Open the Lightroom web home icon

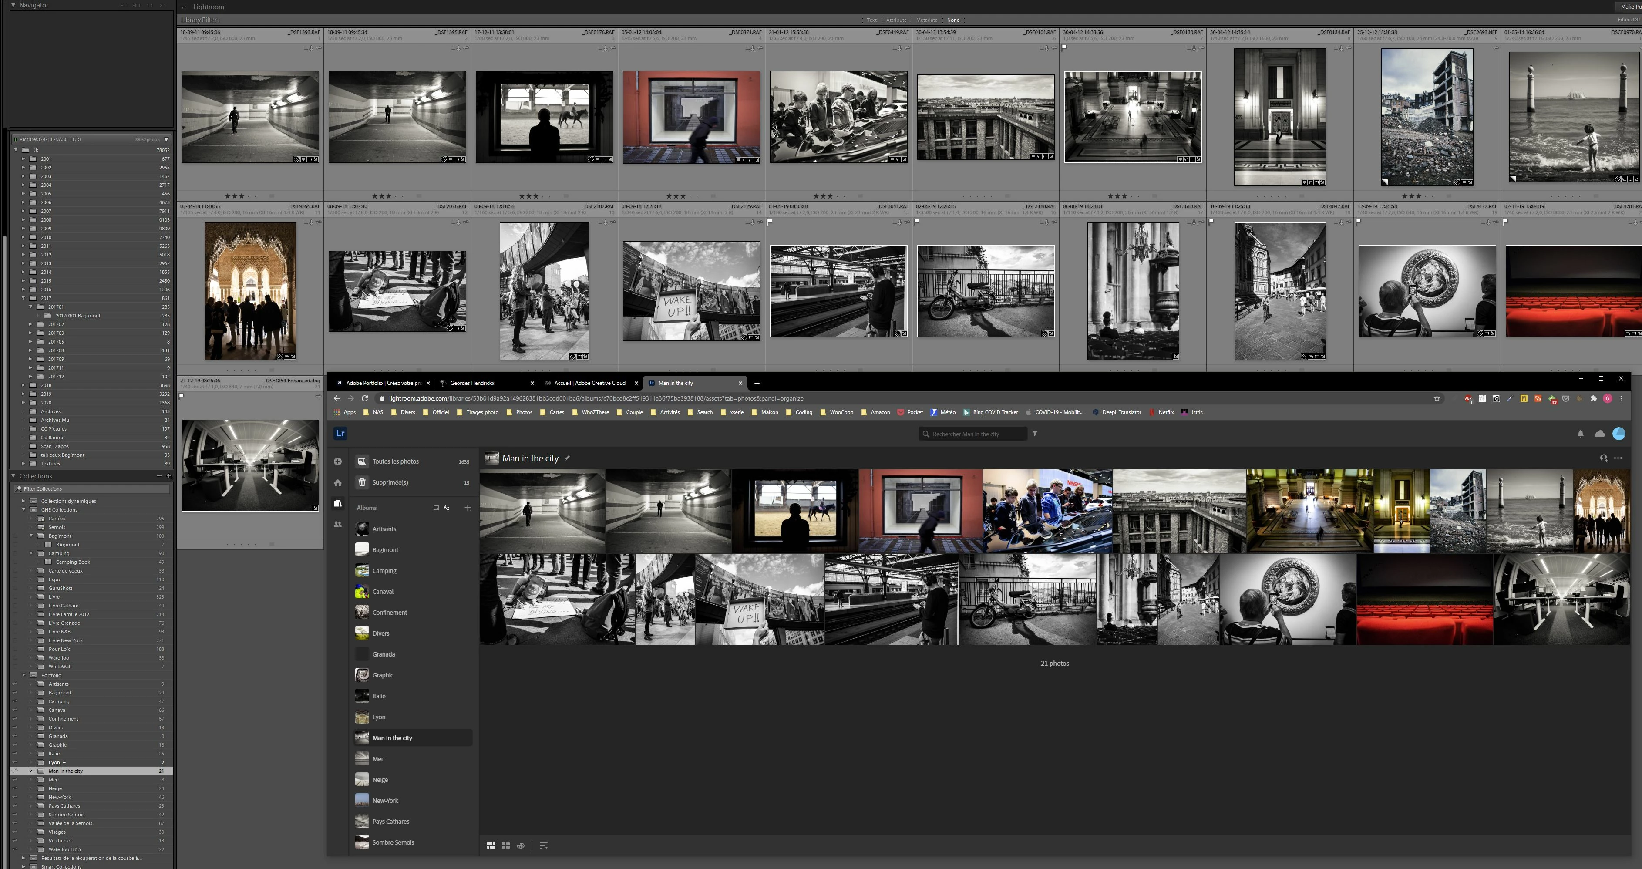(x=338, y=483)
